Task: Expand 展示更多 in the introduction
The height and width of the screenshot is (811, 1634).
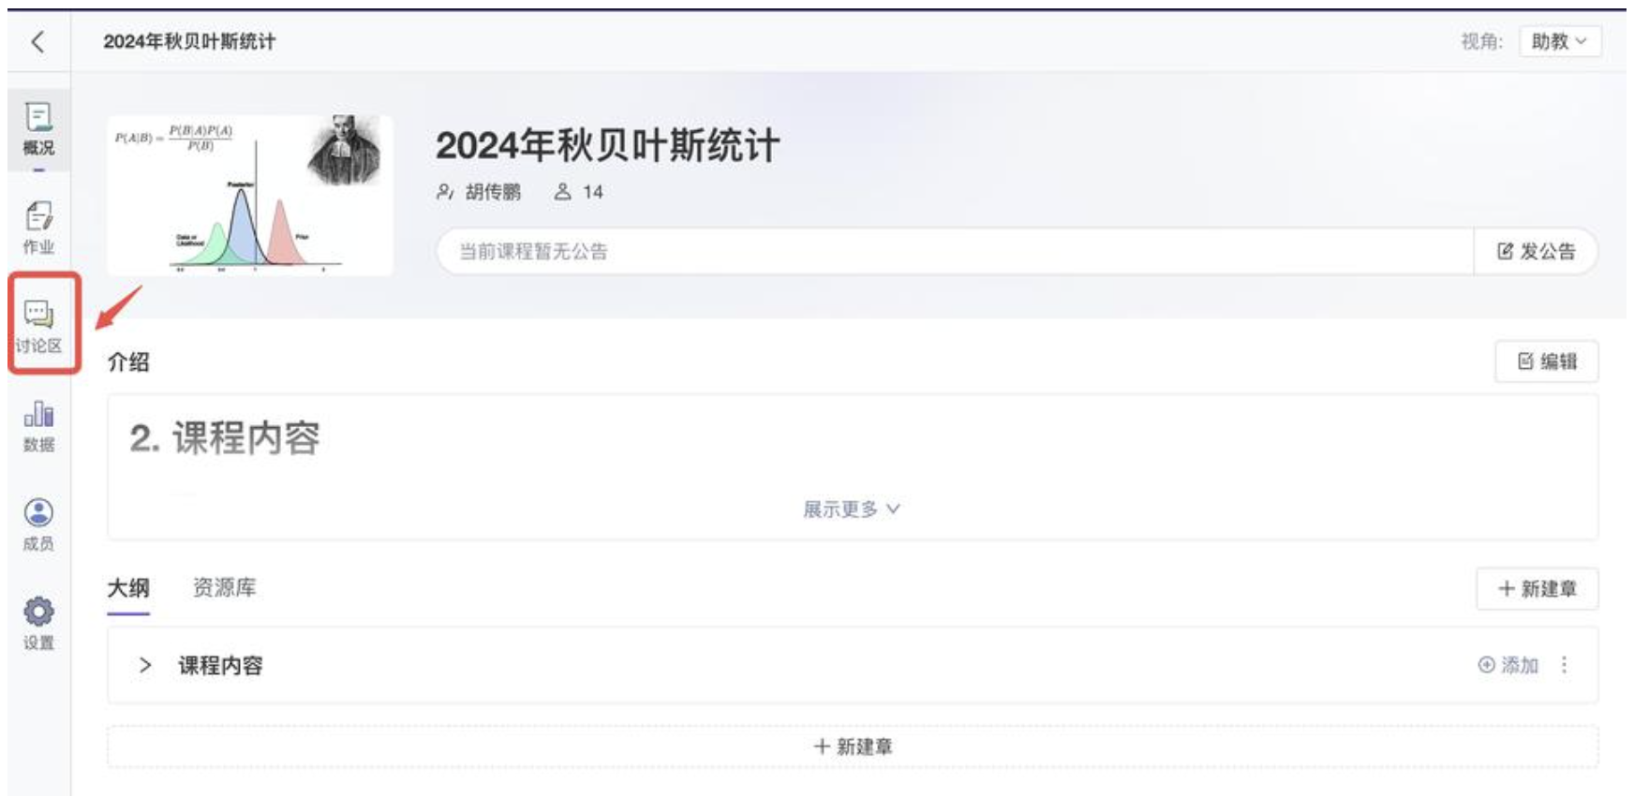Action: pos(851,509)
